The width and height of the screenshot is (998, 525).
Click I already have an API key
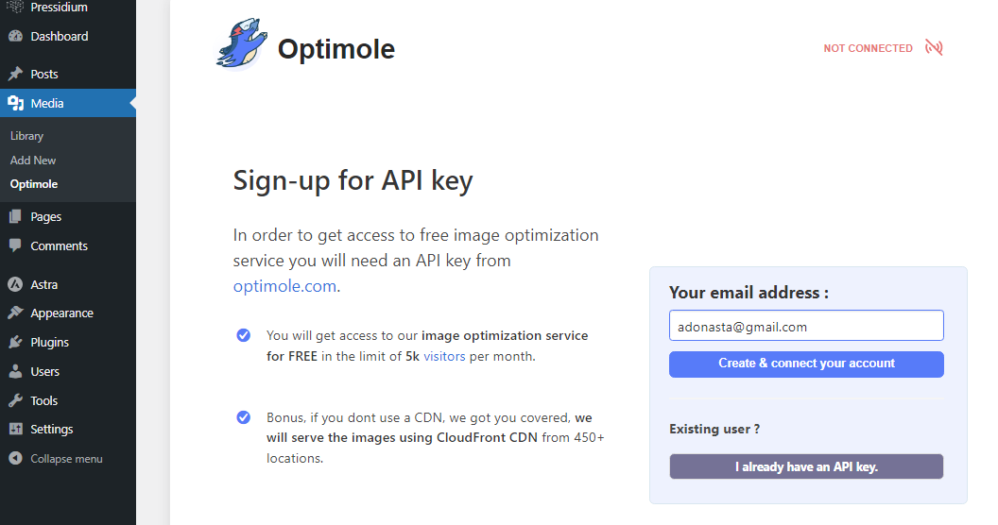point(806,466)
